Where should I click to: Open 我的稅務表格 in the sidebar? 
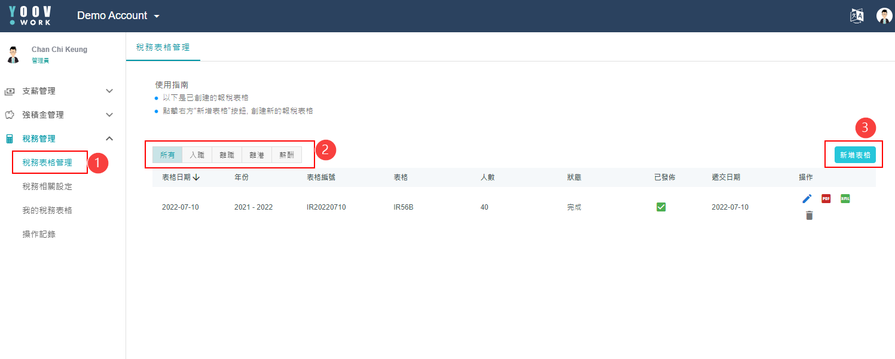click(47, 210)
